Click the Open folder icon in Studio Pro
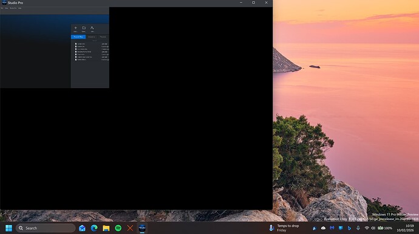The width and height of the screenshot is (419, 234). coord(84,28)
